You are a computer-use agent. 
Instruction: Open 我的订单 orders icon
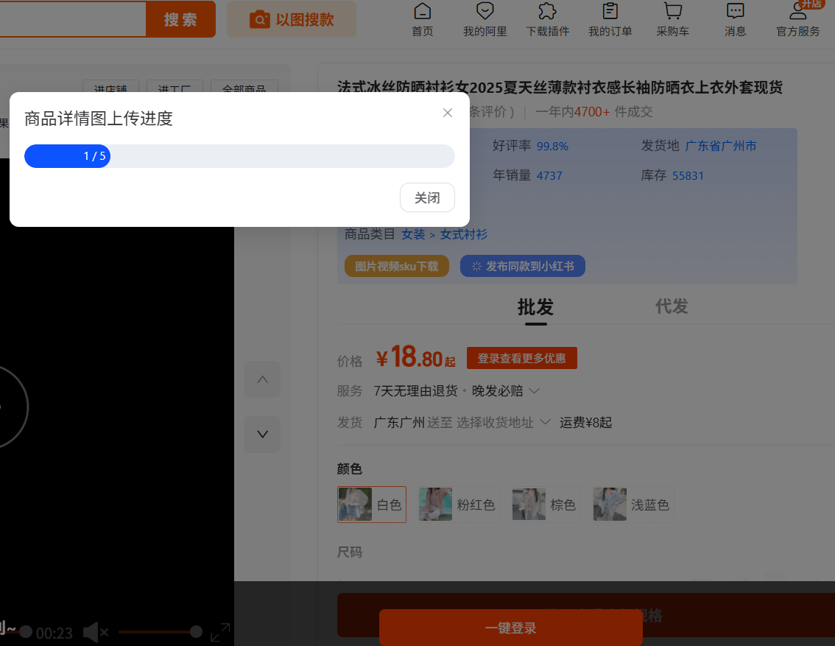point(610,18)
